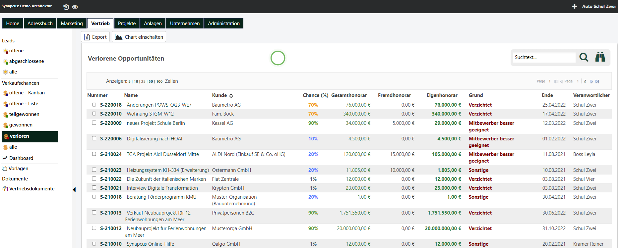The height and width of the screenshot is (248, 618).
Task: Tick the checkbox for row S-220018
Action: [94, 105]
